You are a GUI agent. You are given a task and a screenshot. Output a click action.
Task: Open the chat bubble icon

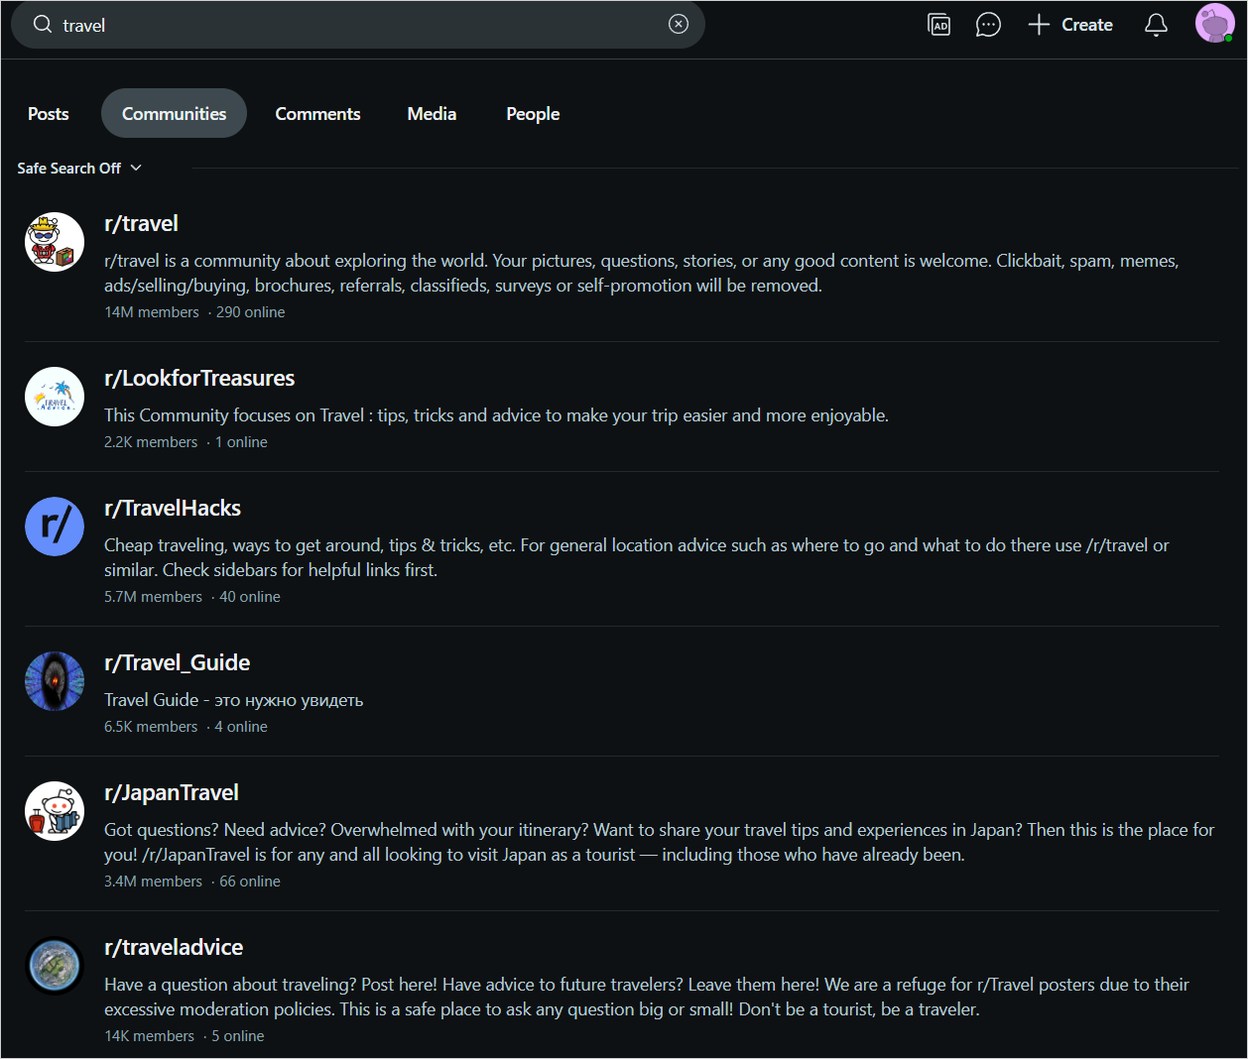pos(988,25)
